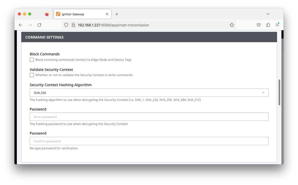298x185 pixels.
Task: Bookmark this page with the star
Action: [232, 25]
